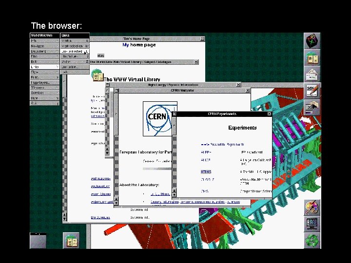Expand the Info submenu
This screenshot has height=263, width=351.
click(44, 41)
